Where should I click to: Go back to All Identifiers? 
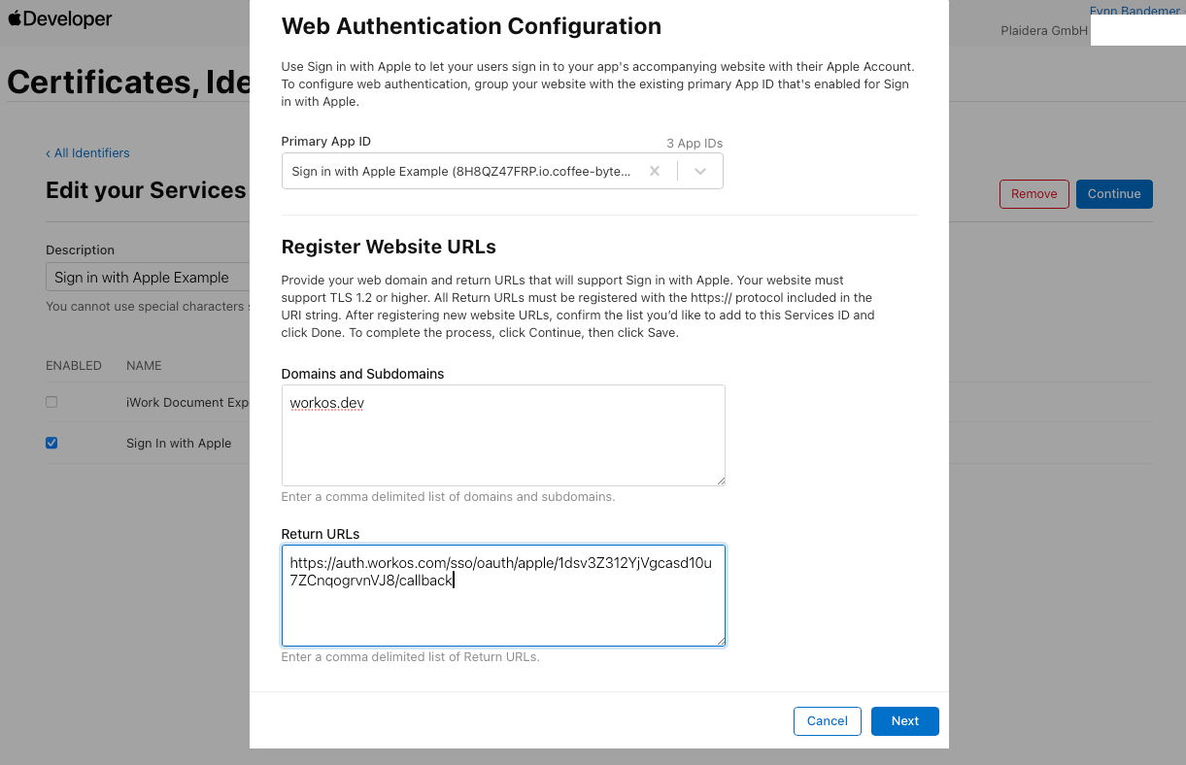[87, 152]
